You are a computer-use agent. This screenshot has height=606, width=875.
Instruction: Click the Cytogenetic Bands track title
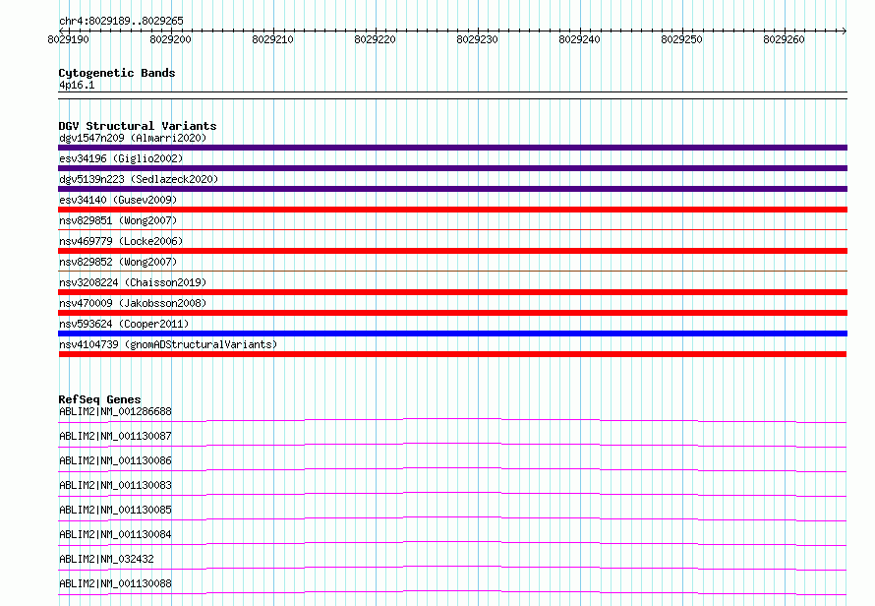(117, 73)
